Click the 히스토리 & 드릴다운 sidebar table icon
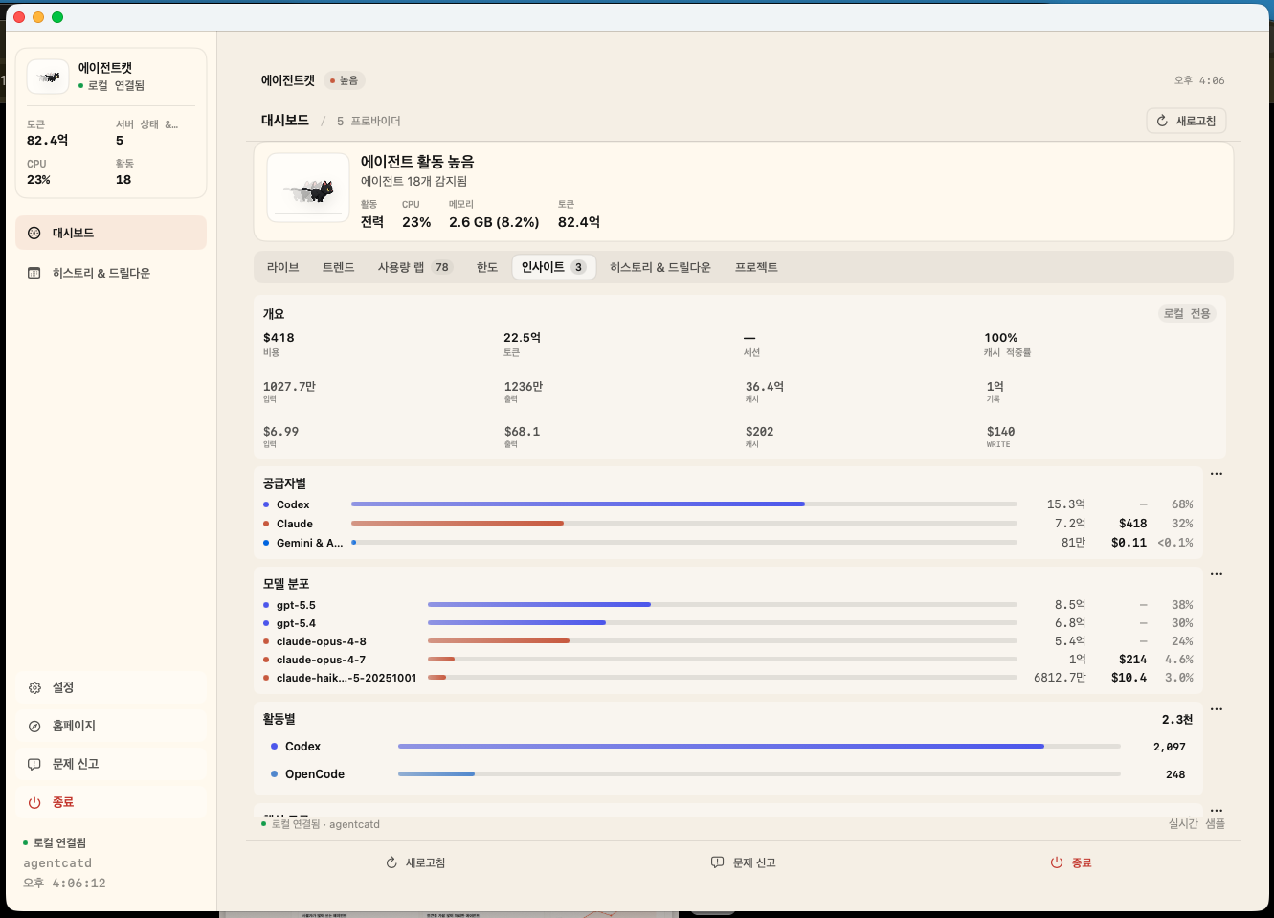 [x=34, y=273]
